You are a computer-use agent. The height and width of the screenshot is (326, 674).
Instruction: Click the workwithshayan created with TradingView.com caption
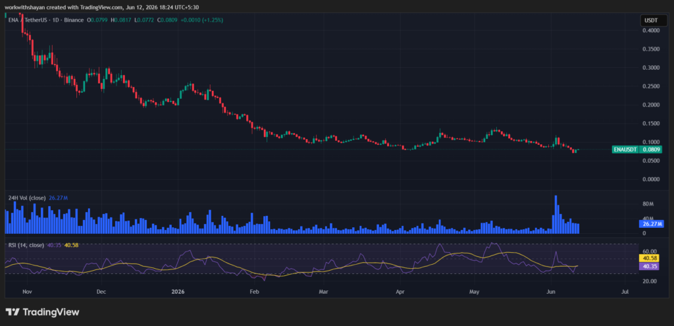pos(102,7)
